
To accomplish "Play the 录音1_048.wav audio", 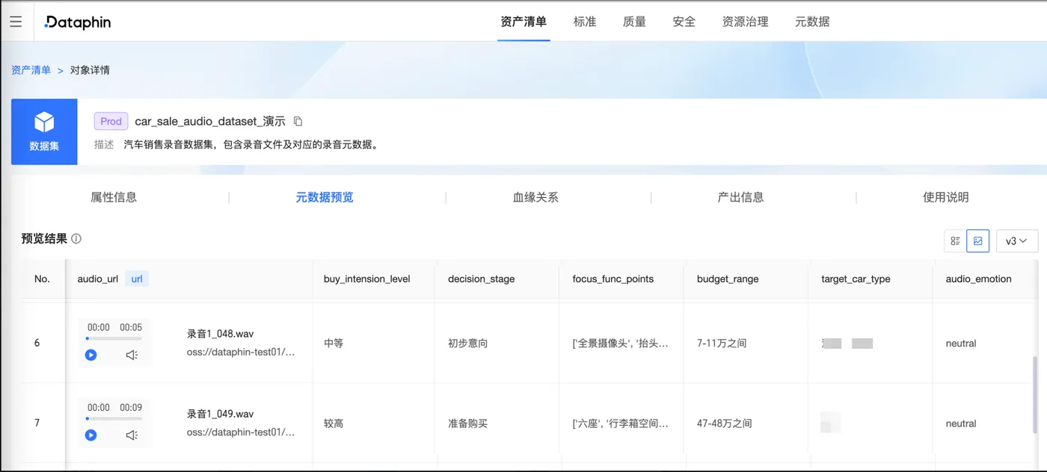I will [x=91, y=355].
